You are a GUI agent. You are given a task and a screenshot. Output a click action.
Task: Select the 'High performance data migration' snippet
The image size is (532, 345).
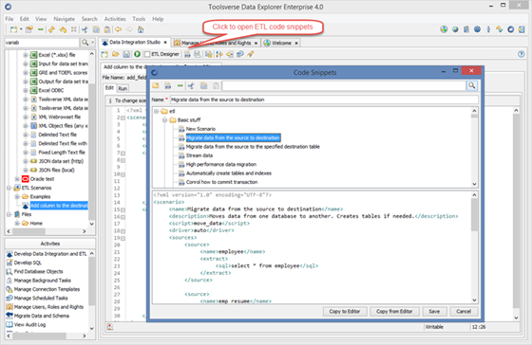pyautogui.click(x=221, y=164)
